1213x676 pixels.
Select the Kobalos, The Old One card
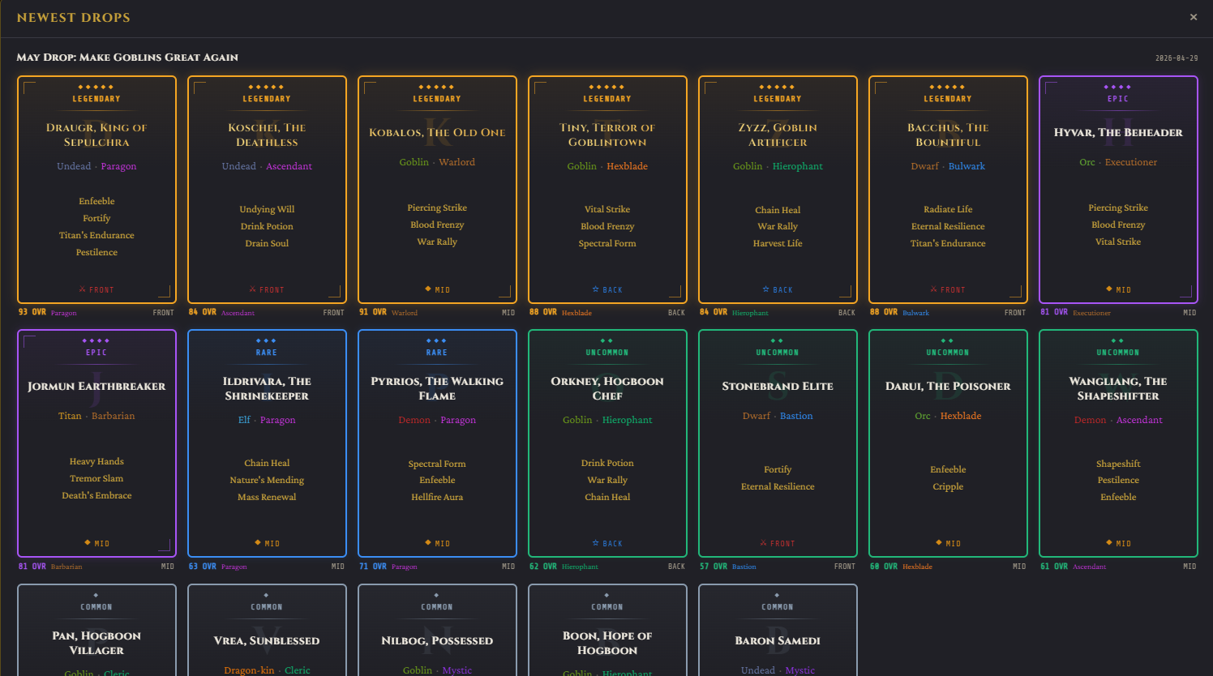click(437, 190)
